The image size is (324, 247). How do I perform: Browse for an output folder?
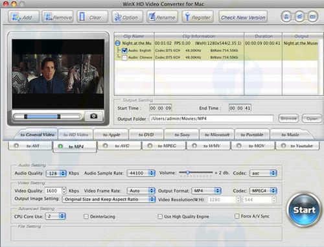[288, 119]
